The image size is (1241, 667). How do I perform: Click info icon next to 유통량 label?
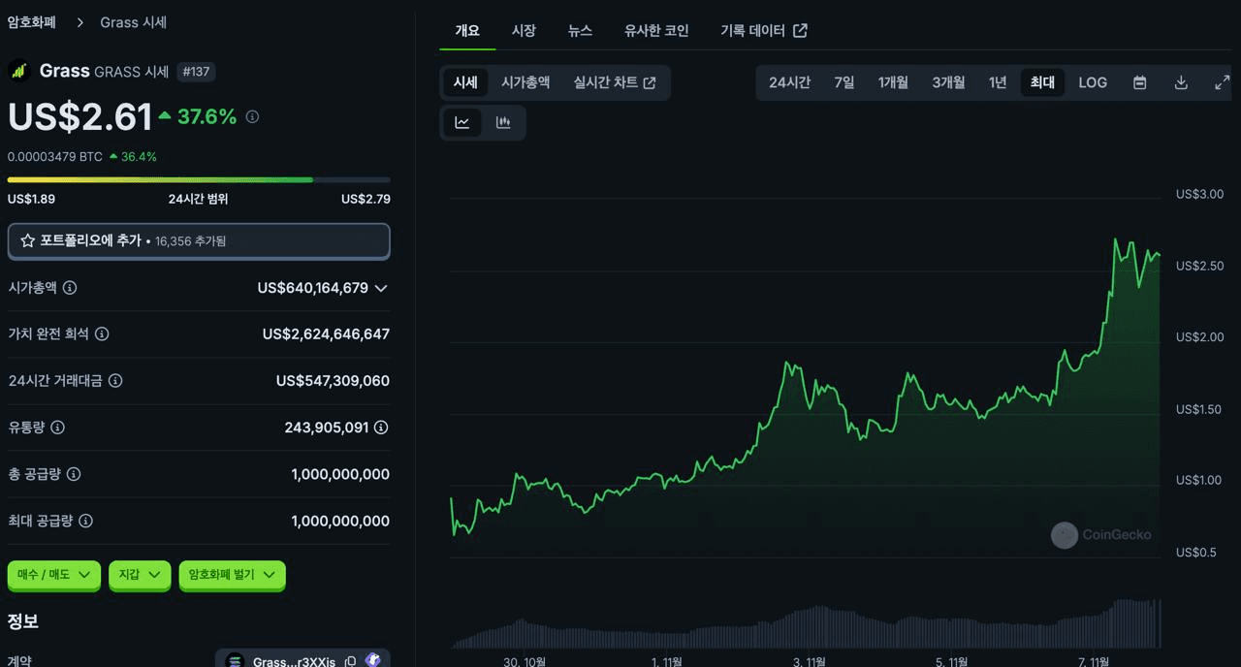coord(57,428)
